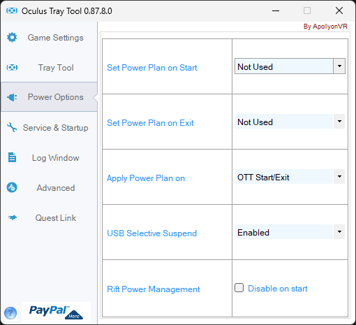Viewport: 356px width, 325px height.
Task: Click the 'USB Selective Suspend' label
Action: (x=151, y=233)
